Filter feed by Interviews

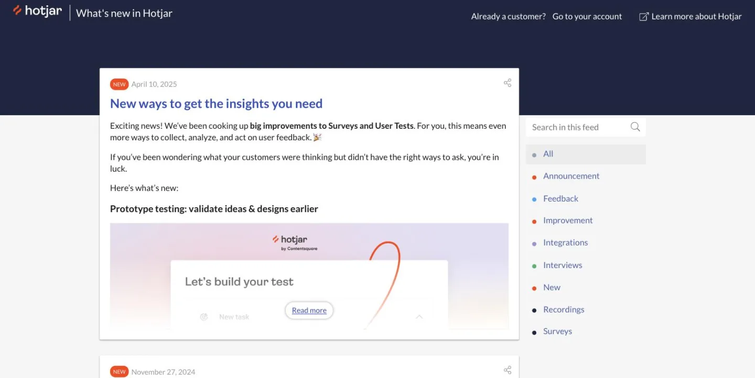563,265
